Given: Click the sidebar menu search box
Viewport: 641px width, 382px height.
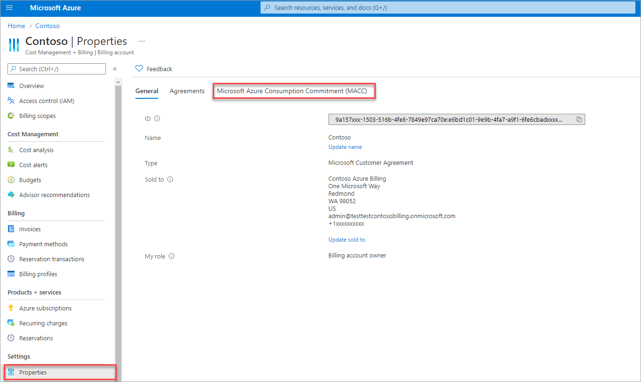Looking at the screenshot, I should coord(57,69).
